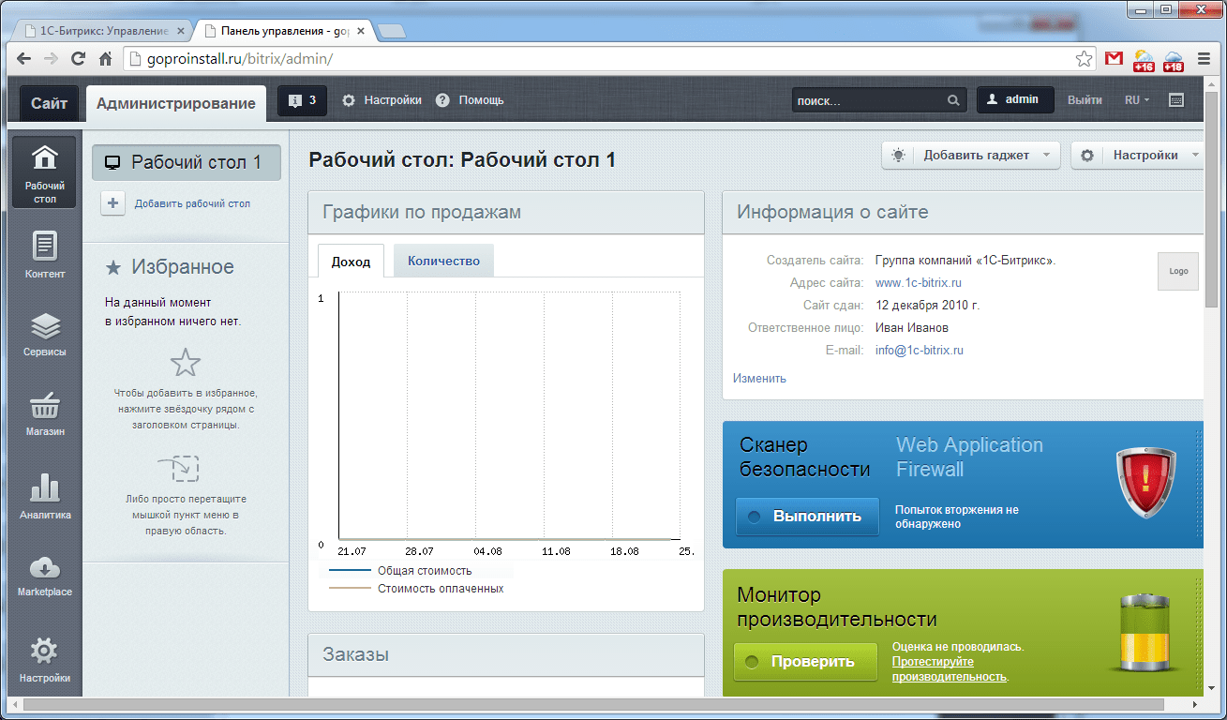This screenshot has height=720, width=1227.
Task: Click Информация о сайте gadget header
Action: click(963, 213)
